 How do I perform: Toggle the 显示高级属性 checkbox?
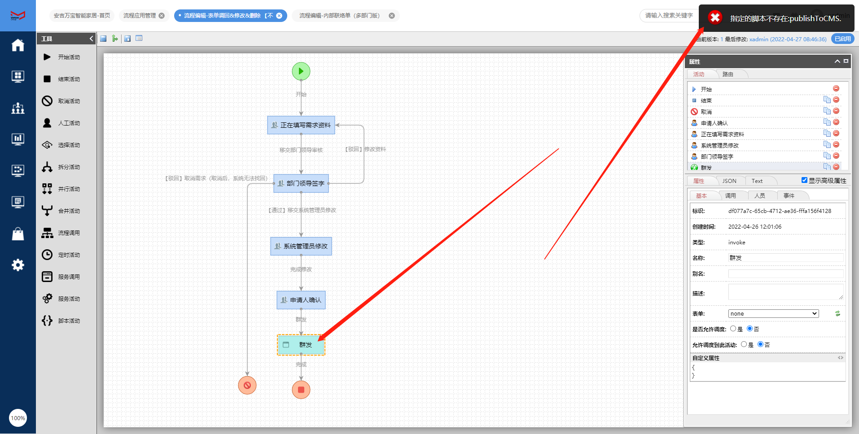pos(804,180)
